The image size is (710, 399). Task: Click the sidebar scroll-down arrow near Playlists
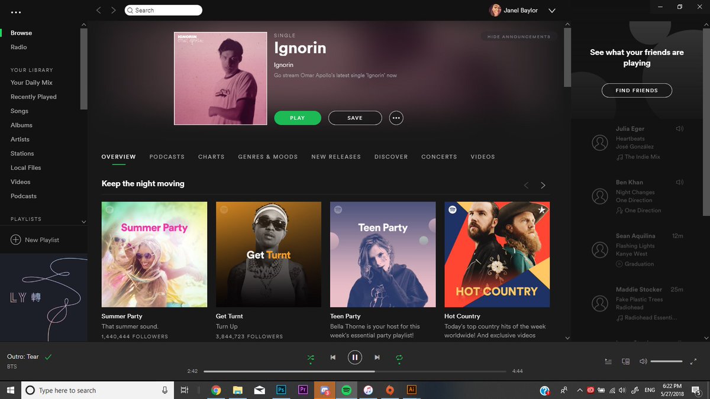[x=83, y=222]
